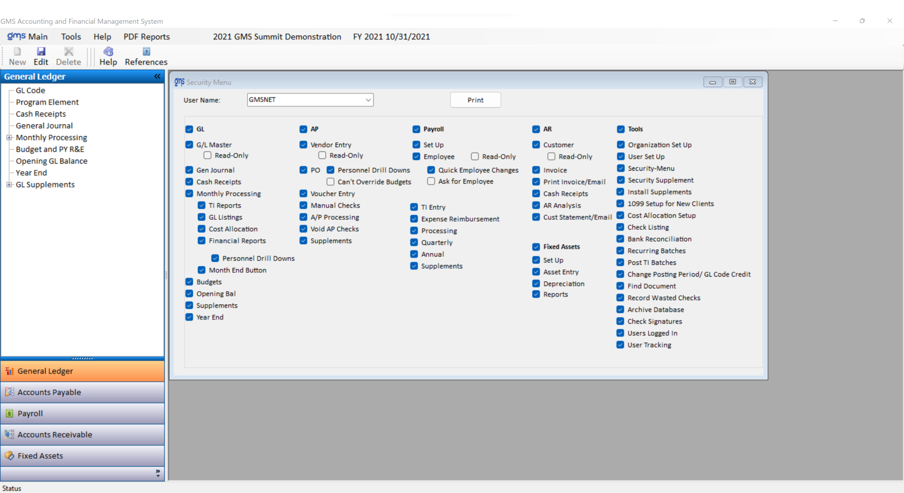Open the PDF Reports menu
The height and width of the screenshot is (493, 904).
click(x=147, y=37)
